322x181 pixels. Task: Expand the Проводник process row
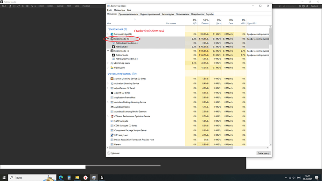coord(108,68)
